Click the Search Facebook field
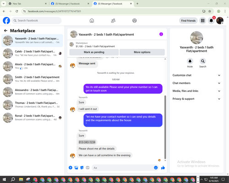Screen dimensions: 229x183 click(x=37, y=21)
